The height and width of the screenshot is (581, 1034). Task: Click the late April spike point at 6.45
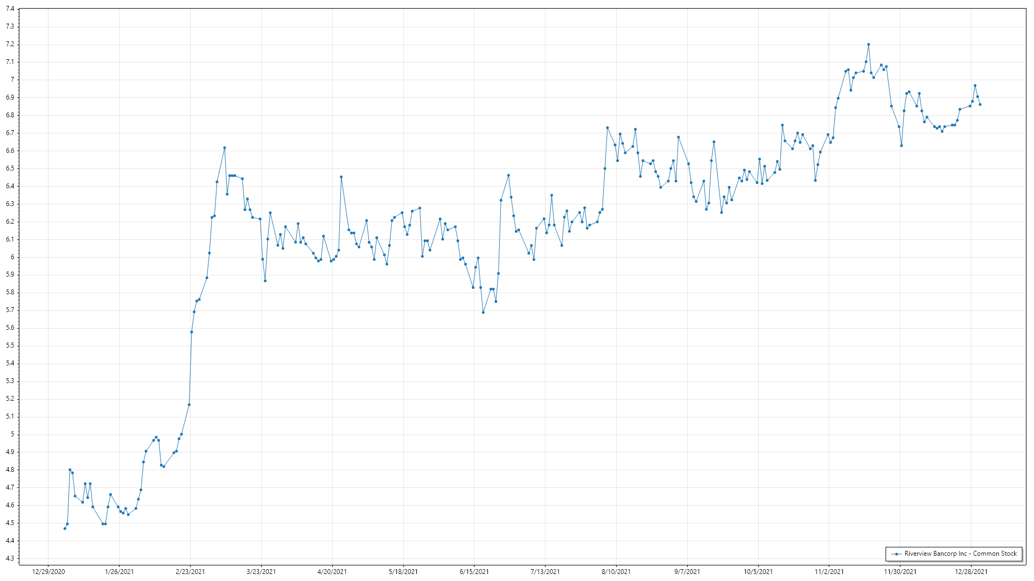(341, 177)
